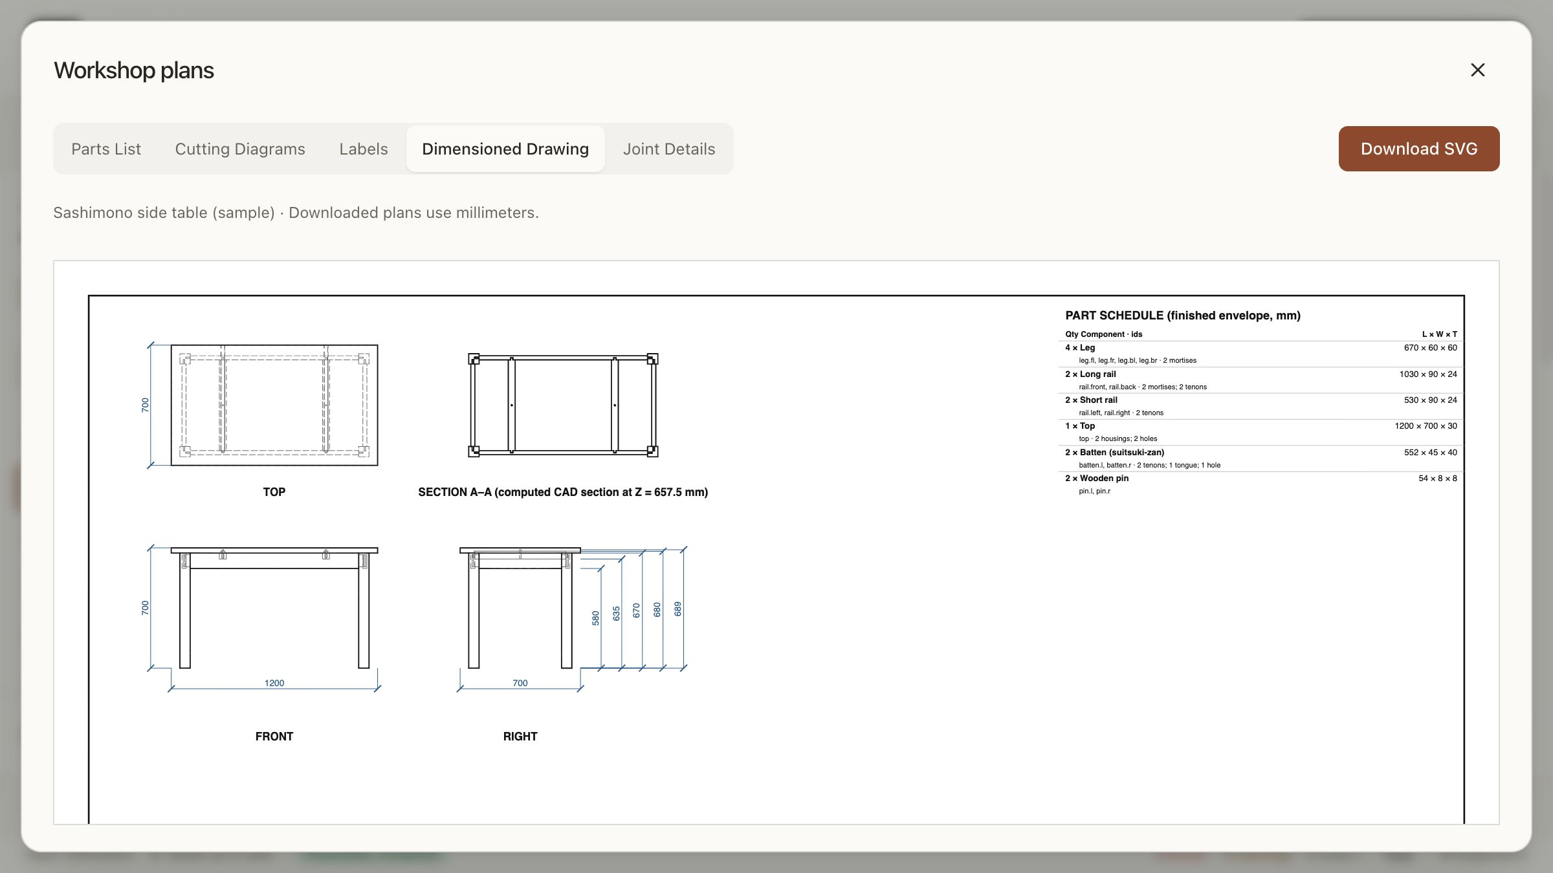
Task: Switch to the Parts List tab
Action: point(106,149)
